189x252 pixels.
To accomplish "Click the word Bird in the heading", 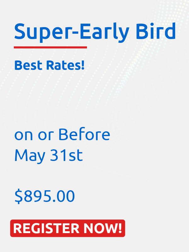I will [156, 31].
